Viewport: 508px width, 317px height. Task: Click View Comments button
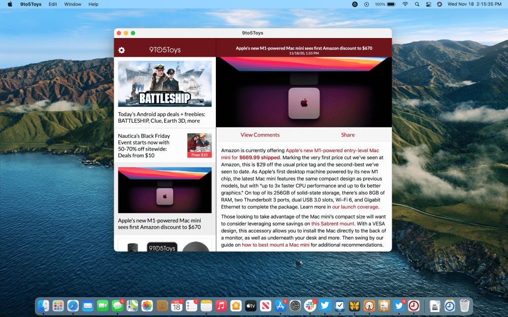coord(260,135)
